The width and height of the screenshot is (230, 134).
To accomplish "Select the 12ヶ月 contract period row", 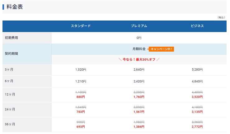I will 10,95.
